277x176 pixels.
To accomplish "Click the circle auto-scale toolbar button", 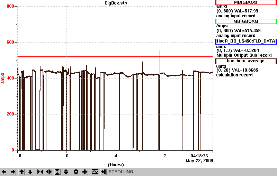I will point(76,172).
